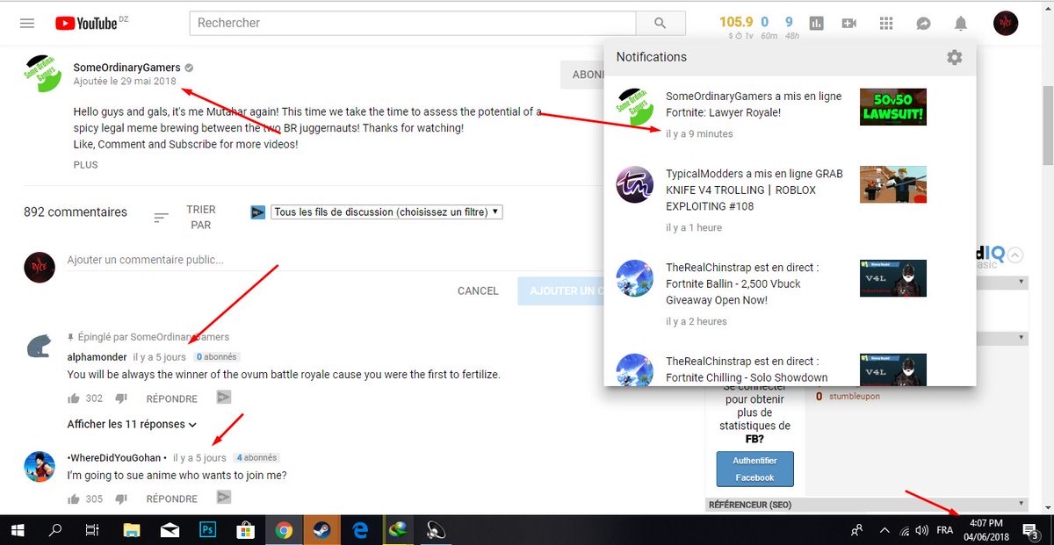
Task: Click Authentifier Facebook button
Action: pyautogui.click(x=754, y=469)
